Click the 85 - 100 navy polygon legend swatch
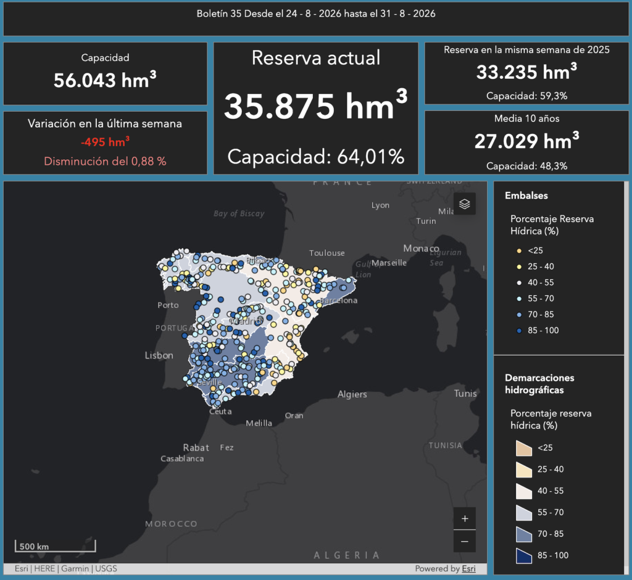Viewport: 632px width, 580px height. [x=523, y=556]
